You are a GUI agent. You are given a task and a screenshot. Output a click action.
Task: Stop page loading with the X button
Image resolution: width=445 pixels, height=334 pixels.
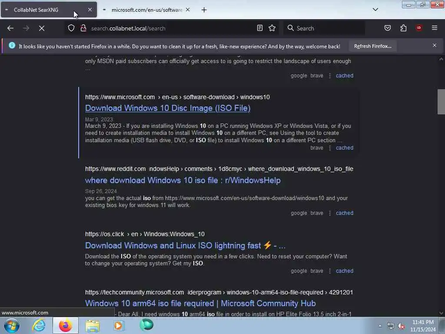click(x=42, y=28)
